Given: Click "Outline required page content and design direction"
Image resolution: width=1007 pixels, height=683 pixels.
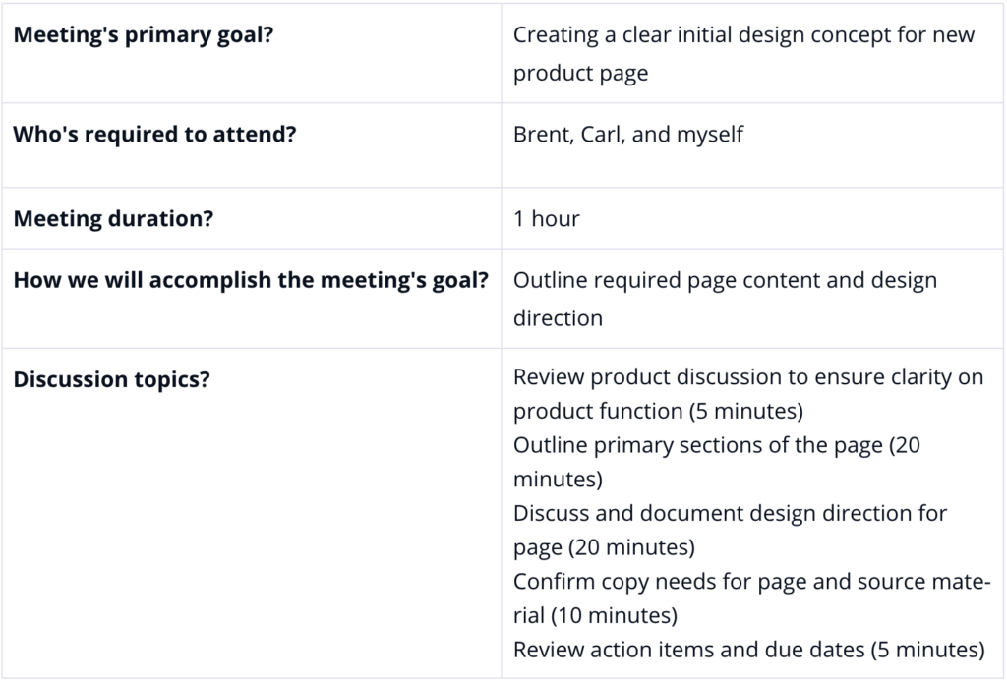Looking at the screenshot, I should pyautogui.click(x=725, y=299).
